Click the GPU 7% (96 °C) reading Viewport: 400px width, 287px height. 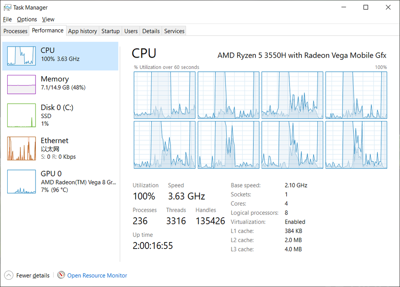click(x=54, y=190)
